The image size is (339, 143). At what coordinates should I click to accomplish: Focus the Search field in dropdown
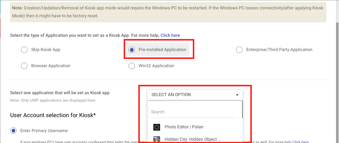(195, 112)
